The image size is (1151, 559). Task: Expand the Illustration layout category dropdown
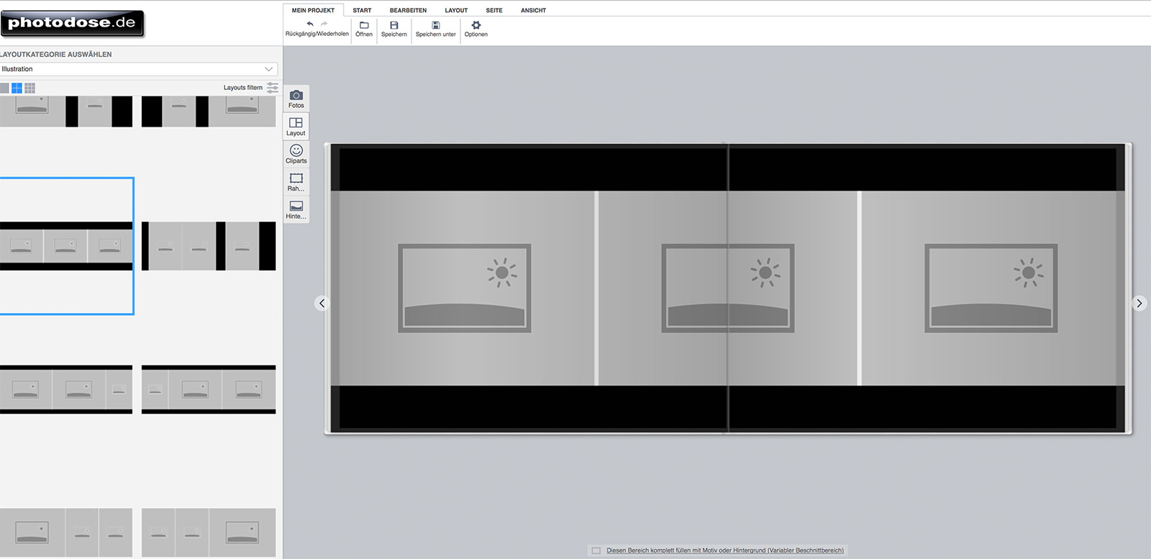point(138,69)
